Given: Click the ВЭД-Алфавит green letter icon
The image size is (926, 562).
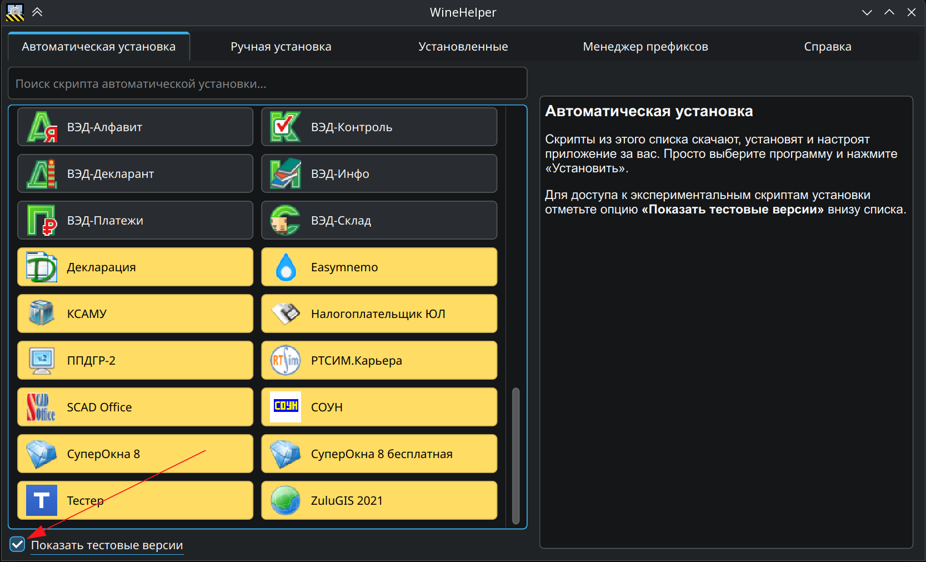Looking at the screenshot, I should [42, 127].
